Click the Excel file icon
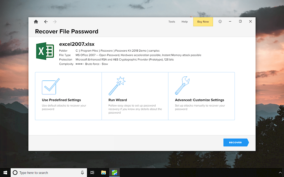284x177 pixels. 45,51
